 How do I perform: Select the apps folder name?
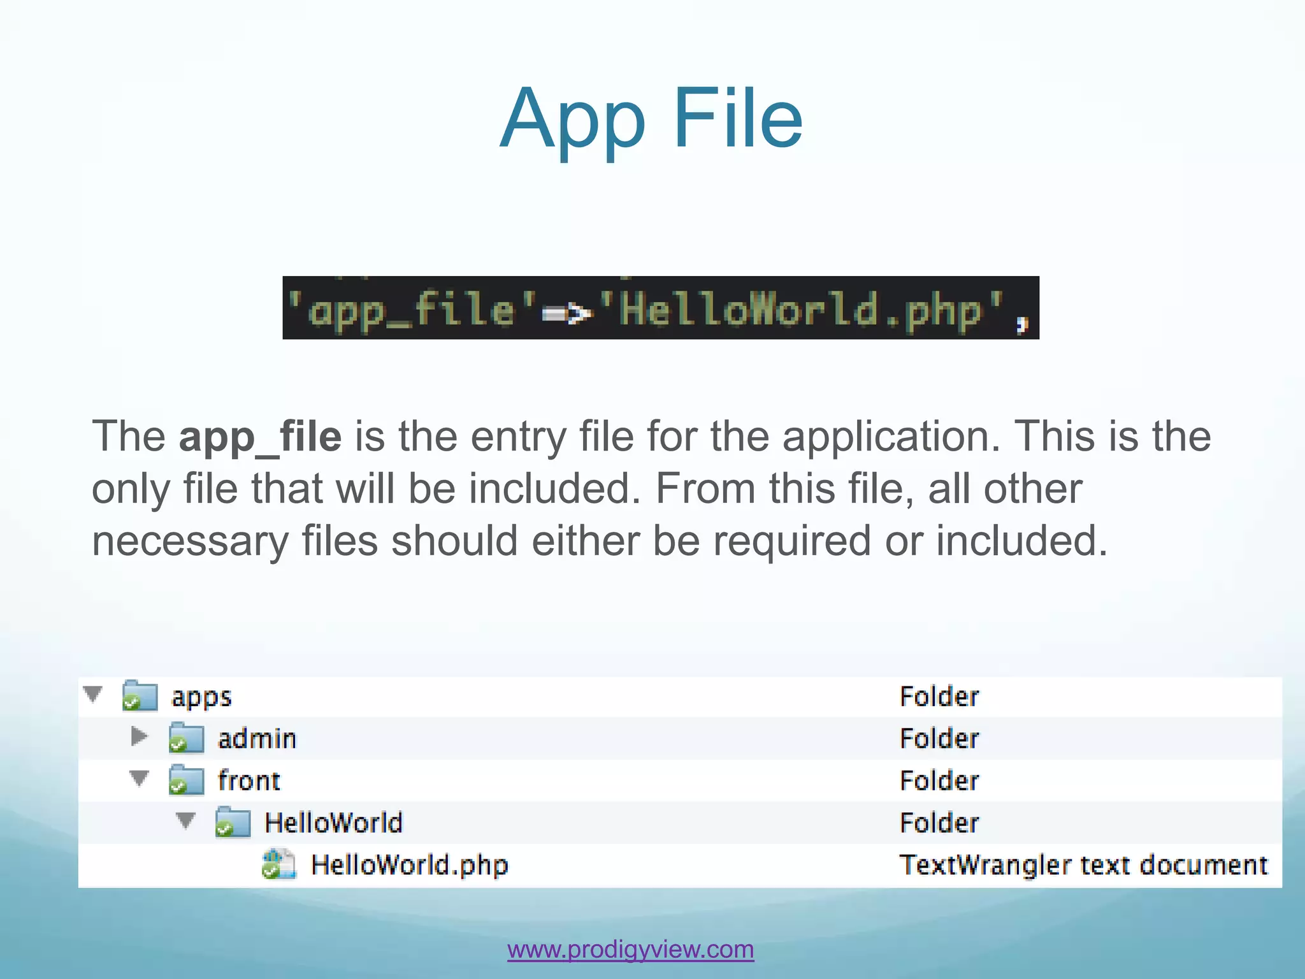[201, 697]
